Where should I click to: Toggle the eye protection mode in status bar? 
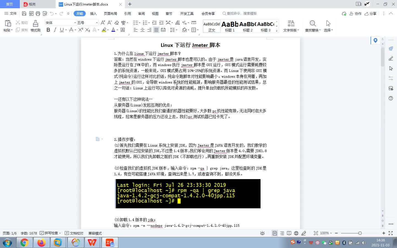pyautogui.click(x=262, y=233)
